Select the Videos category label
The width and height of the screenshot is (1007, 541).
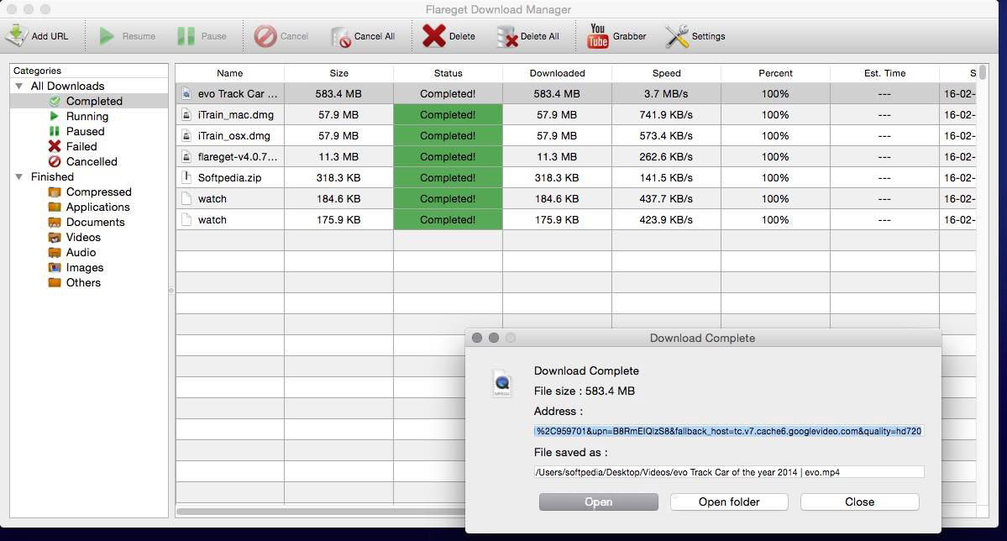coord(83,237)
